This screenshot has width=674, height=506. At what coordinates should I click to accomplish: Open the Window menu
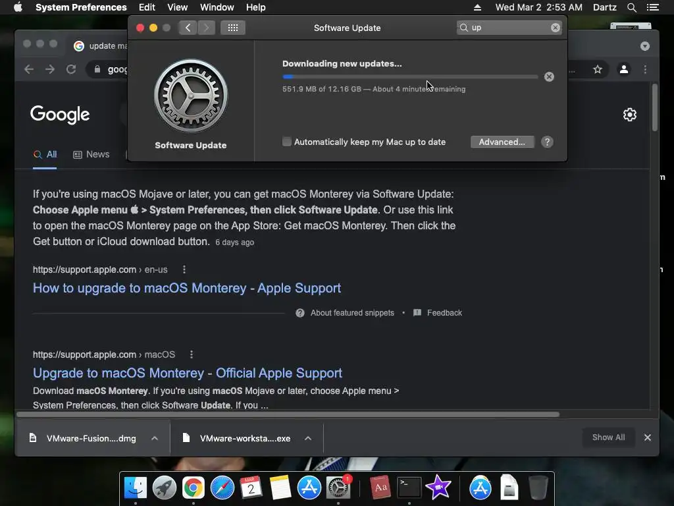click(x=217, y=7)
